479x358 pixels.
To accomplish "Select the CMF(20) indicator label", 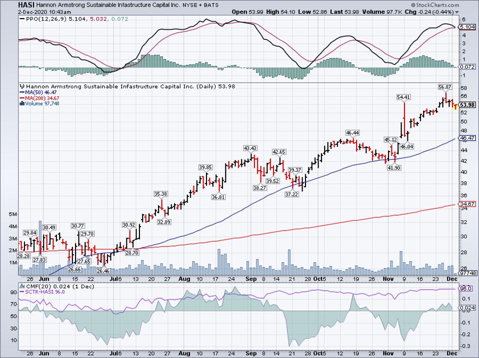I will (x=39, y=286).
